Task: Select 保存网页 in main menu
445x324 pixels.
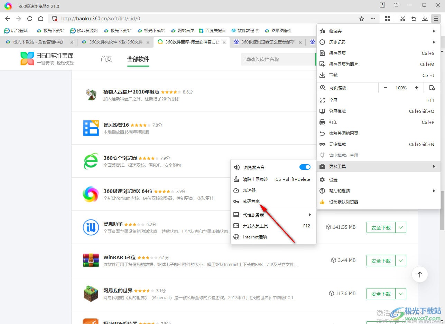Action: click(378, 53)
